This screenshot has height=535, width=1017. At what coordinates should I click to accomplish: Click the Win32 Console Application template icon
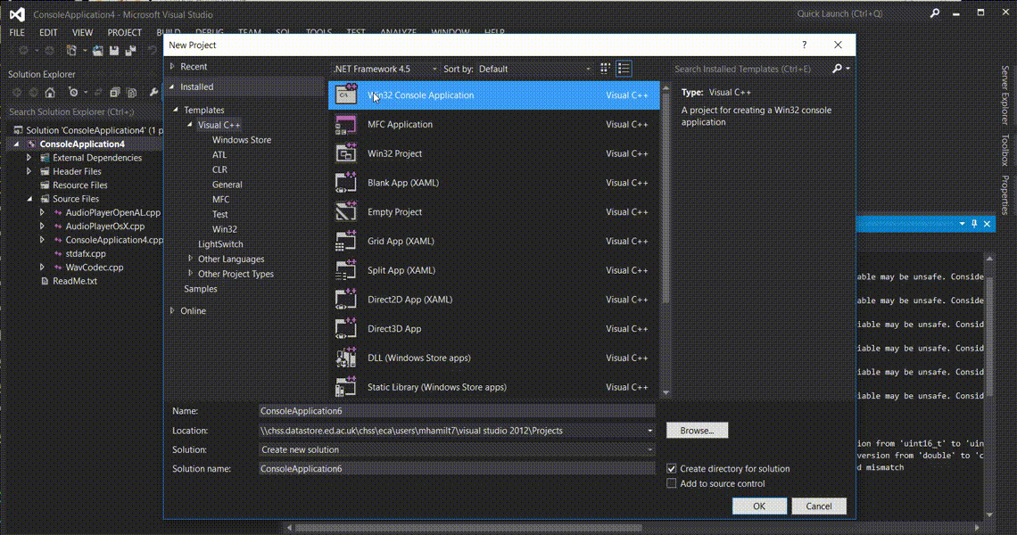pos(346,95)
